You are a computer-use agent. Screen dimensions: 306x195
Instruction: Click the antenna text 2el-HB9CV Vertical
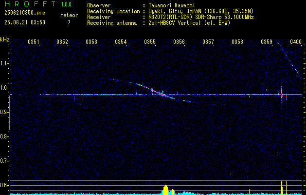(175, 23)
